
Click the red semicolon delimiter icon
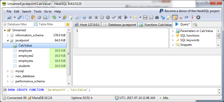pos(192,17)
